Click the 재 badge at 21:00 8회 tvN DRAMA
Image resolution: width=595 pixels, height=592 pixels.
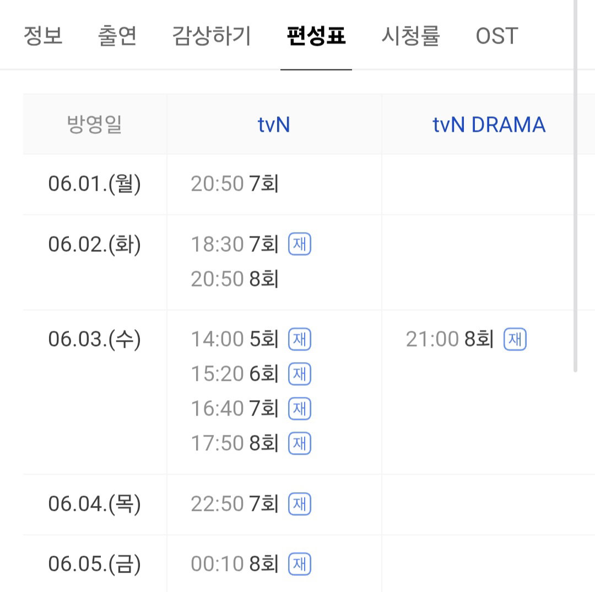coord(515,339)
